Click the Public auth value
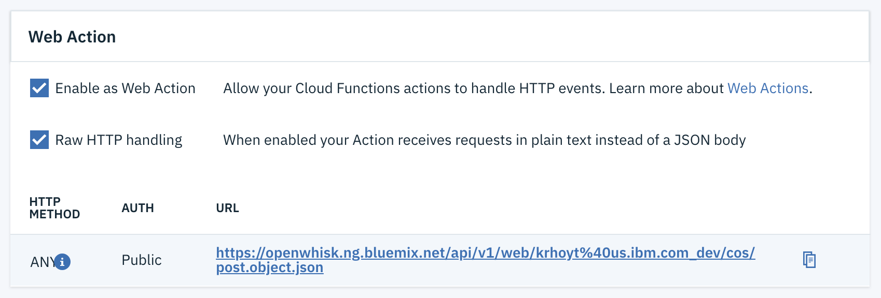 click(x=142, y=260)
